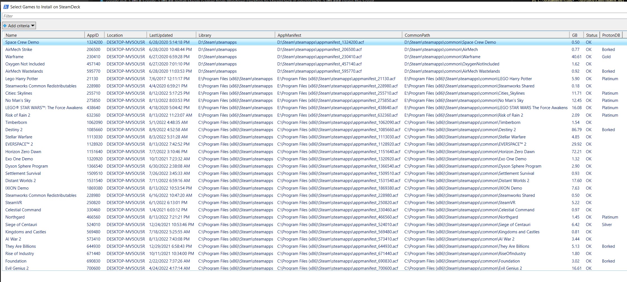Select the Exo One Demo row
The width and height of the screenshot is (627, 282).
[x=314, y=159]
